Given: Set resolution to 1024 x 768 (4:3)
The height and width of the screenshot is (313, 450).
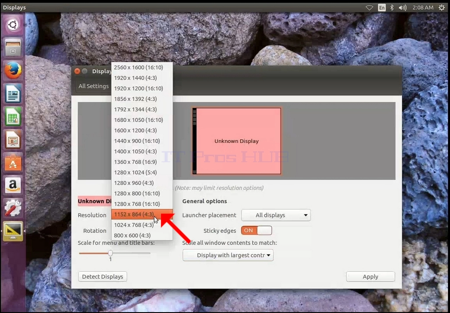Looking at the screenshot, I should click(x=142, y=225).
